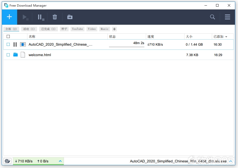Switch to the 已完成 (1) tab

[48, 29]
